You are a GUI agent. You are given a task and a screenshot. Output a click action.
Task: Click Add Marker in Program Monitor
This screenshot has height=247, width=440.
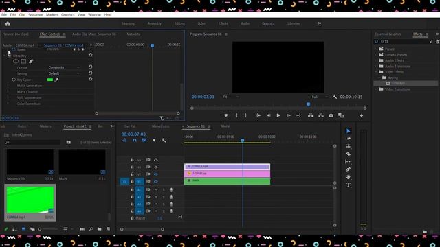(x=226, y=115)
